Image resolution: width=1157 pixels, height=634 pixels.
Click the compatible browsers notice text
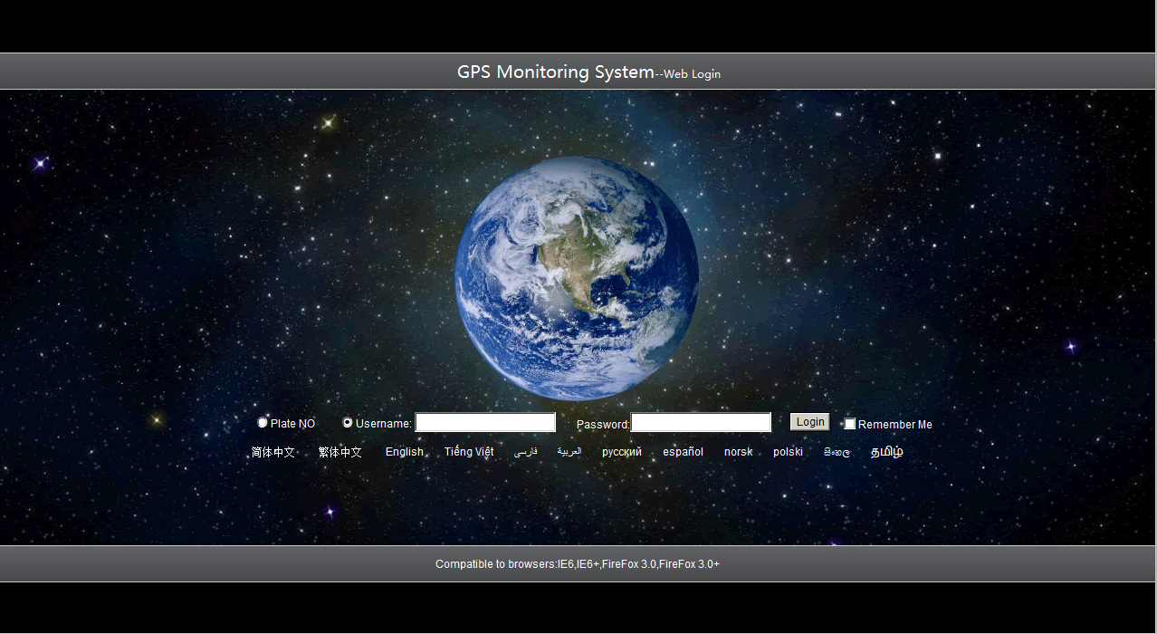(x=578, y=563)
